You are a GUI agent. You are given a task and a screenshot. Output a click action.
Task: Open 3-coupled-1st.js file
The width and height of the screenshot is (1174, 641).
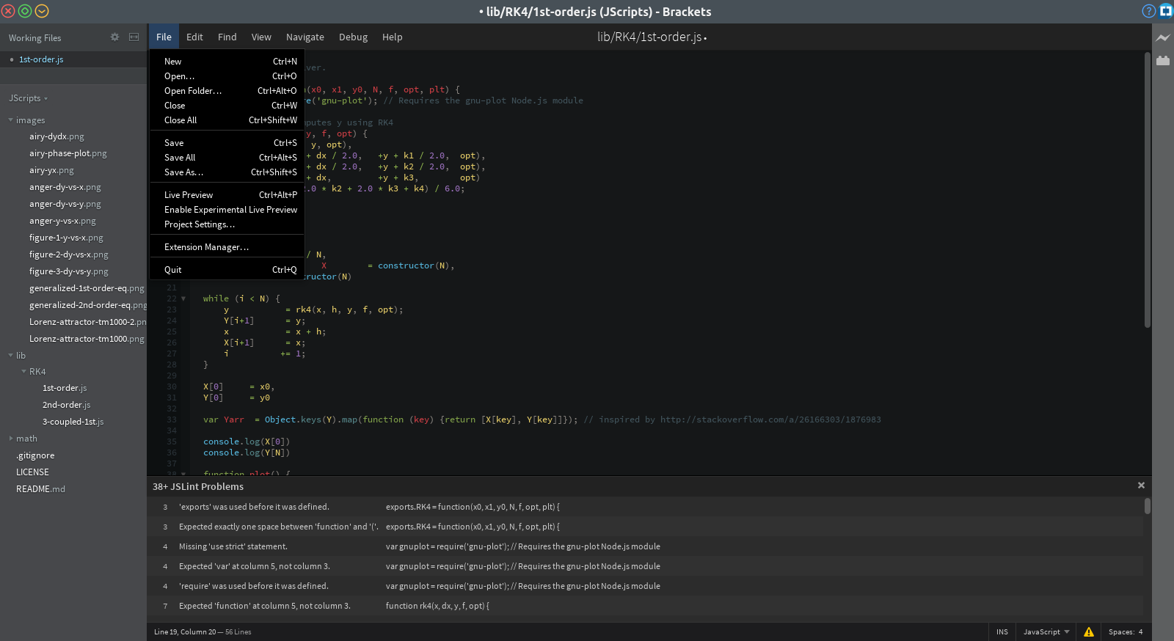tap(73, 422)
